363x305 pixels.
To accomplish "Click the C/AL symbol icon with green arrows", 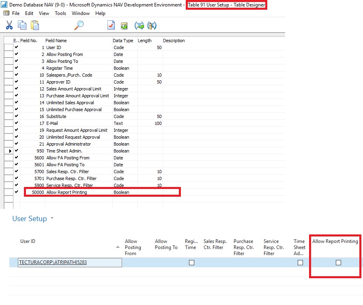I will click(x=139, y=26).
